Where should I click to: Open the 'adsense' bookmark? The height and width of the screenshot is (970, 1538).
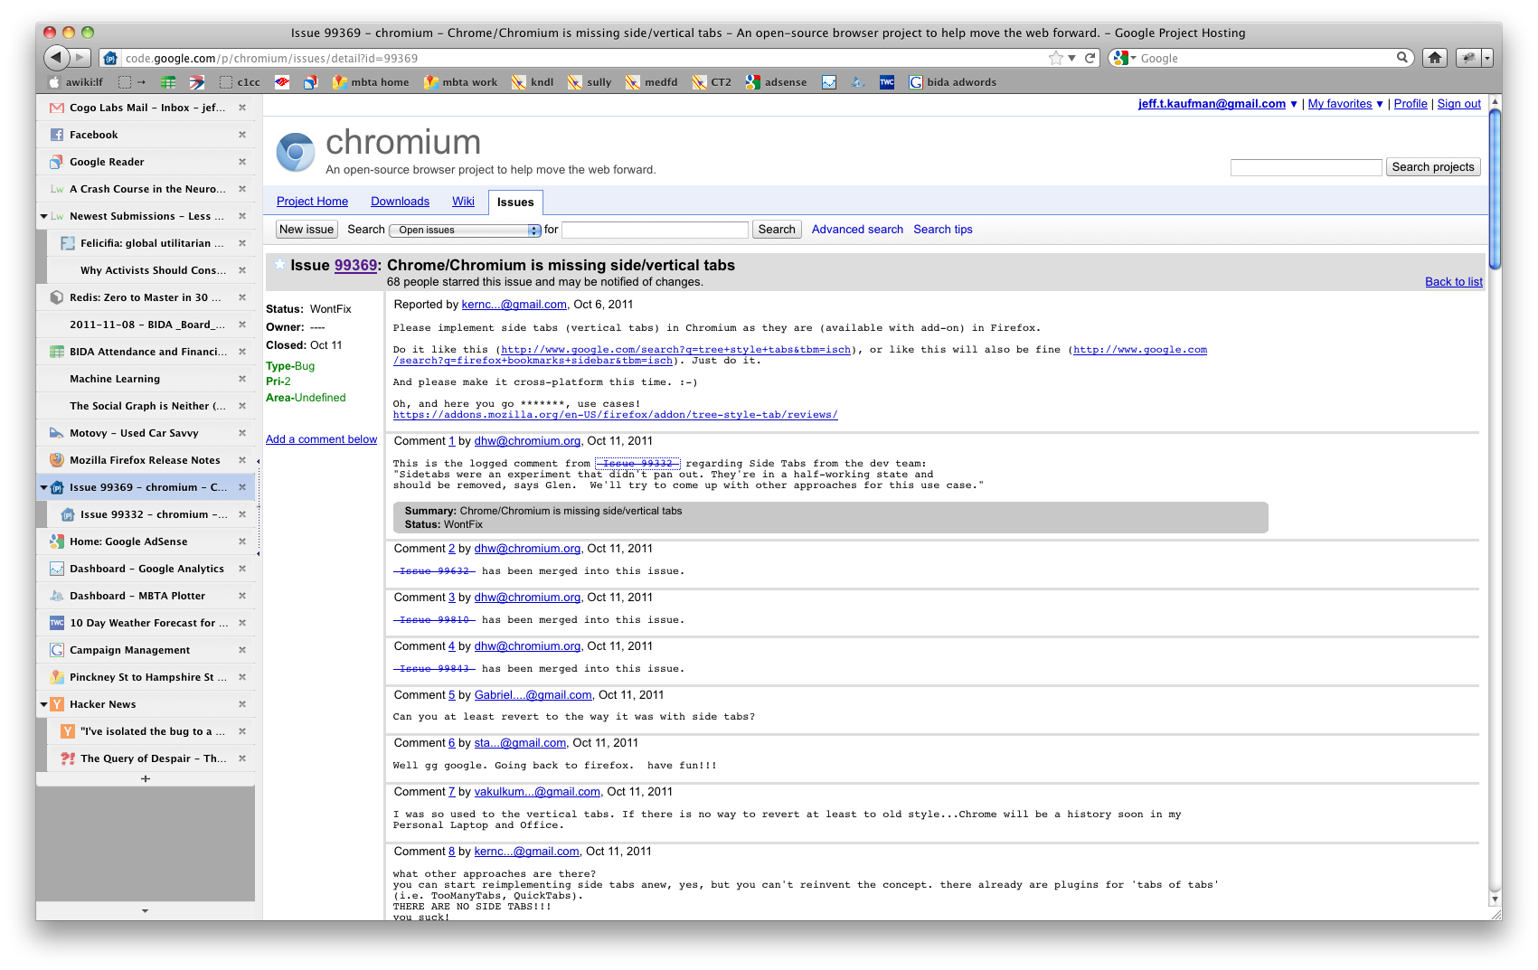[777, 82]
